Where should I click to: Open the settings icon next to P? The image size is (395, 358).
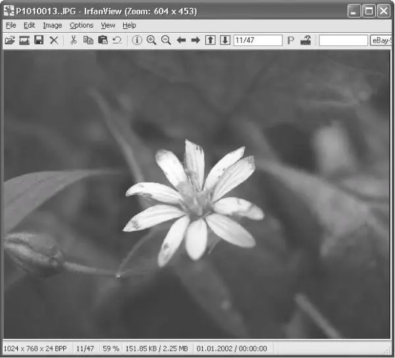tap(305, 40)
